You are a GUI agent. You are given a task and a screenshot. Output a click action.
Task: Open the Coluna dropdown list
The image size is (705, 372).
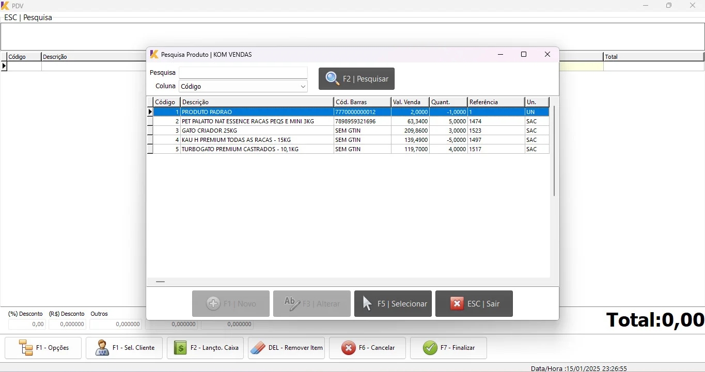coord(303,87)
